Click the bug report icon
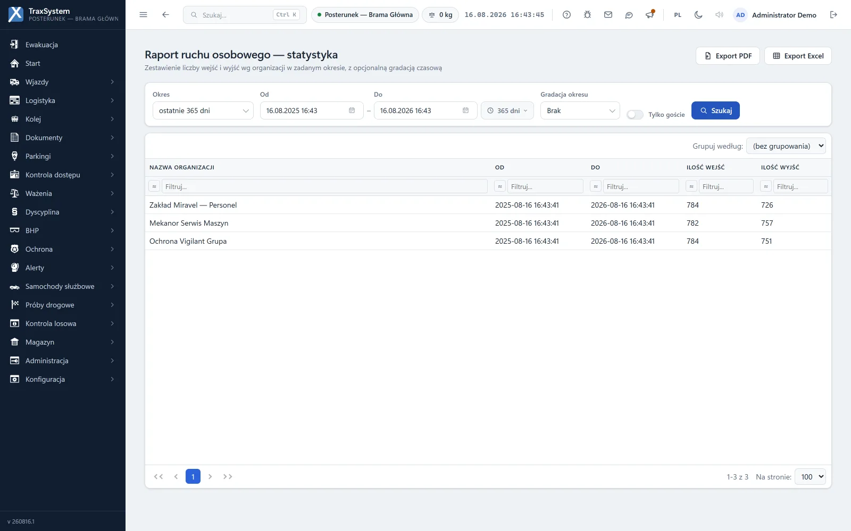Viewport: 851px width, 531px height. (587, 15)
